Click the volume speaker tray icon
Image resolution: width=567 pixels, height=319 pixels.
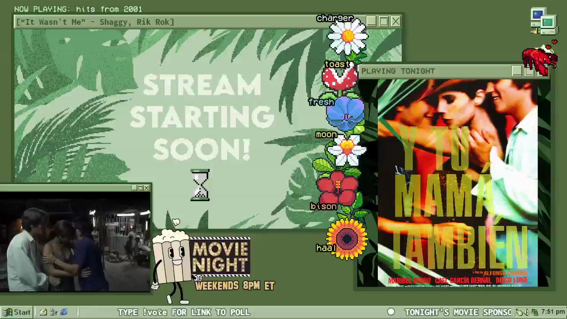pyautogui.click(x=527, y=312)
